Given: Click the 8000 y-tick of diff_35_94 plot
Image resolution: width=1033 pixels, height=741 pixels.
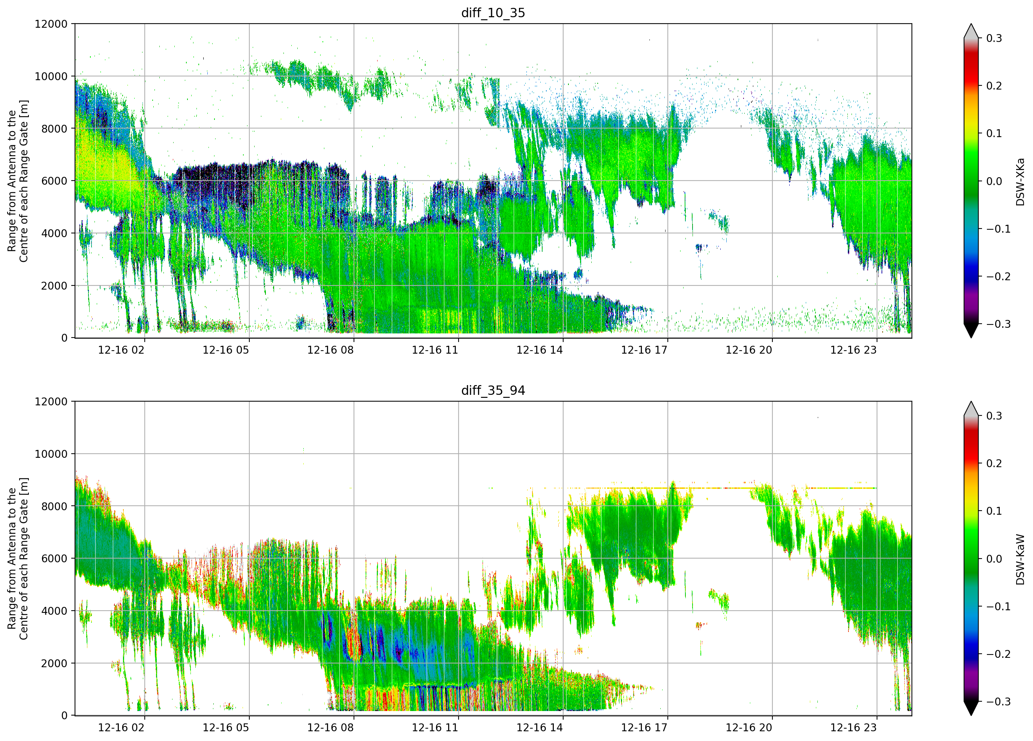Looking at the screenshot, I should tap(54, 506).
